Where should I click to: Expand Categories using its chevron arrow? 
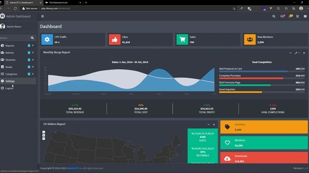[x=33, y=74]
